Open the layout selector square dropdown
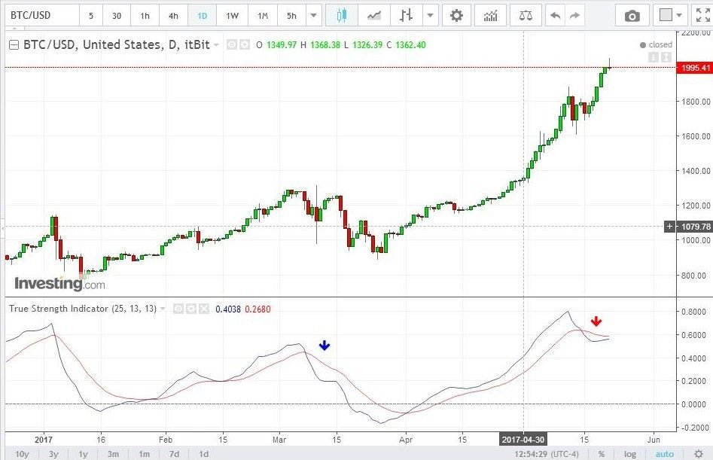The image size is (713, 460). 670,16
